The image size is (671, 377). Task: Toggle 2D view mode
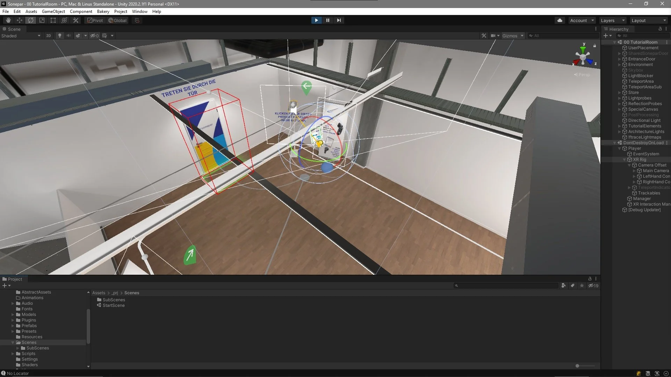coord(49,36)
